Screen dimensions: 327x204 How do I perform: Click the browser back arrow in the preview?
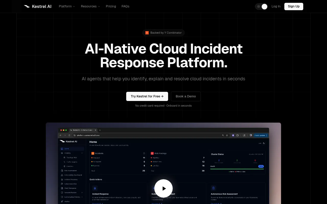click(x=61, y=135)
